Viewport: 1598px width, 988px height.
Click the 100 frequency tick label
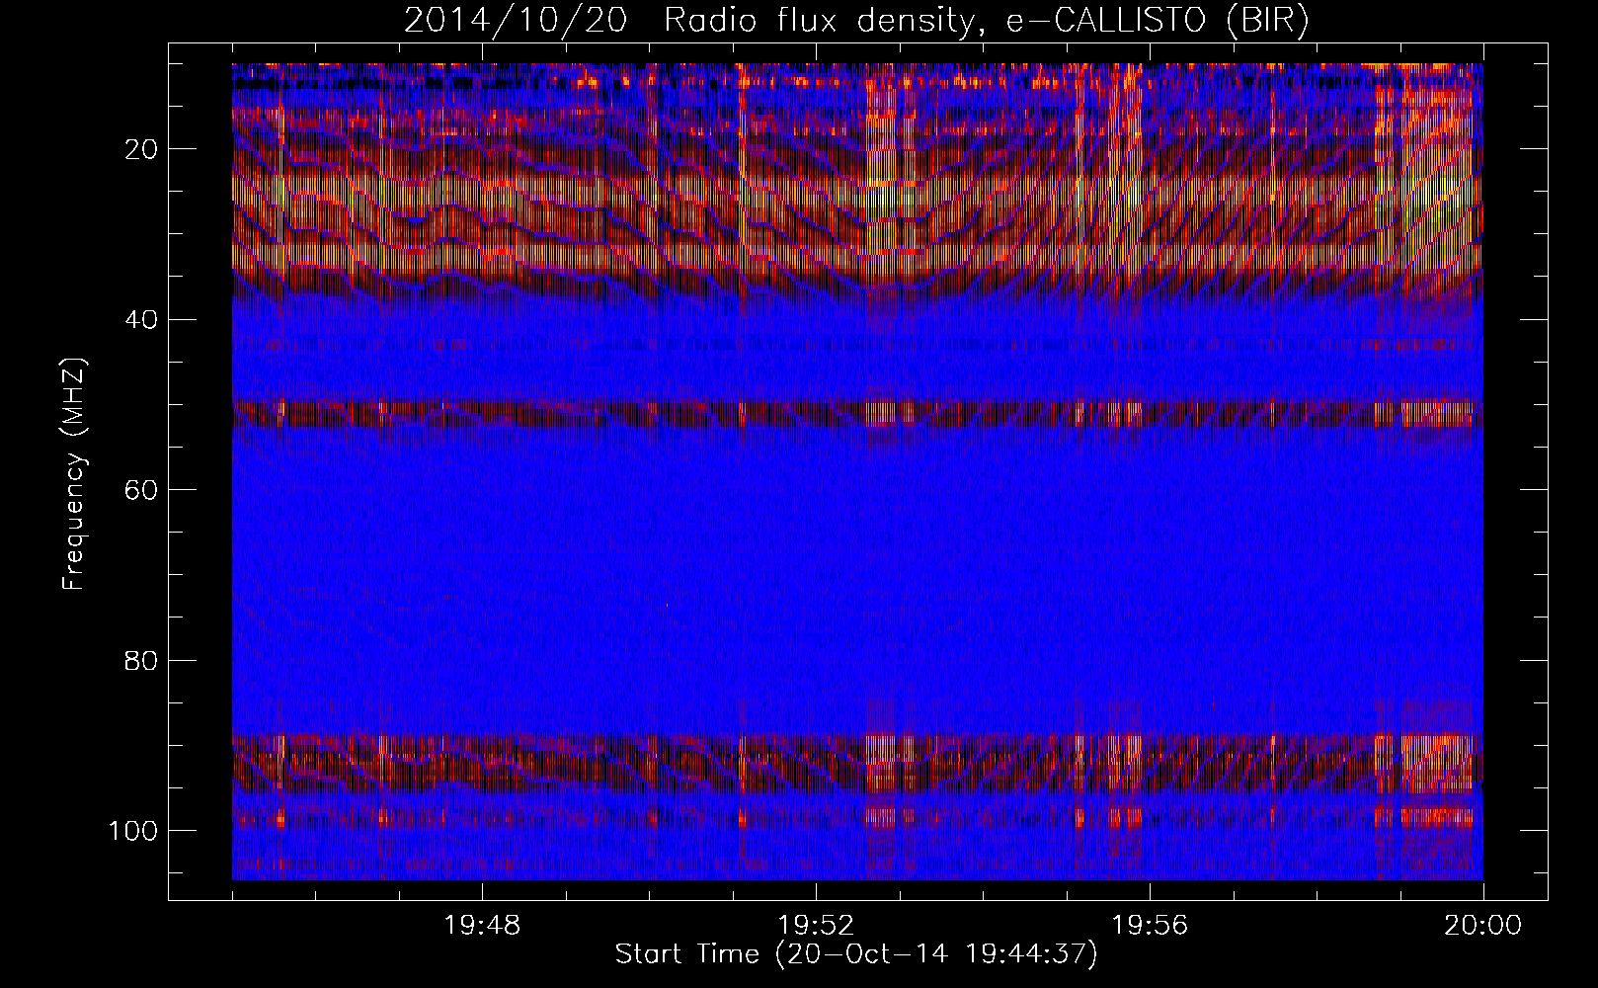tap(133, 830)
